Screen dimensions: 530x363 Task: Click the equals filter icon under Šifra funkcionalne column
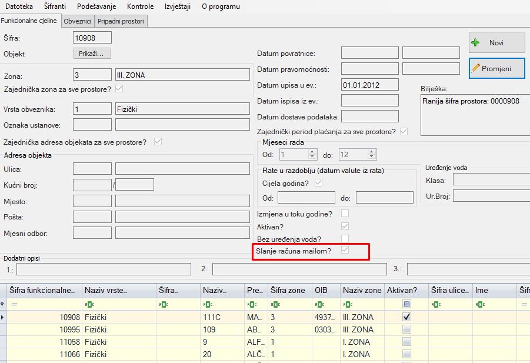pyautogui.click(x=14, y=304)
